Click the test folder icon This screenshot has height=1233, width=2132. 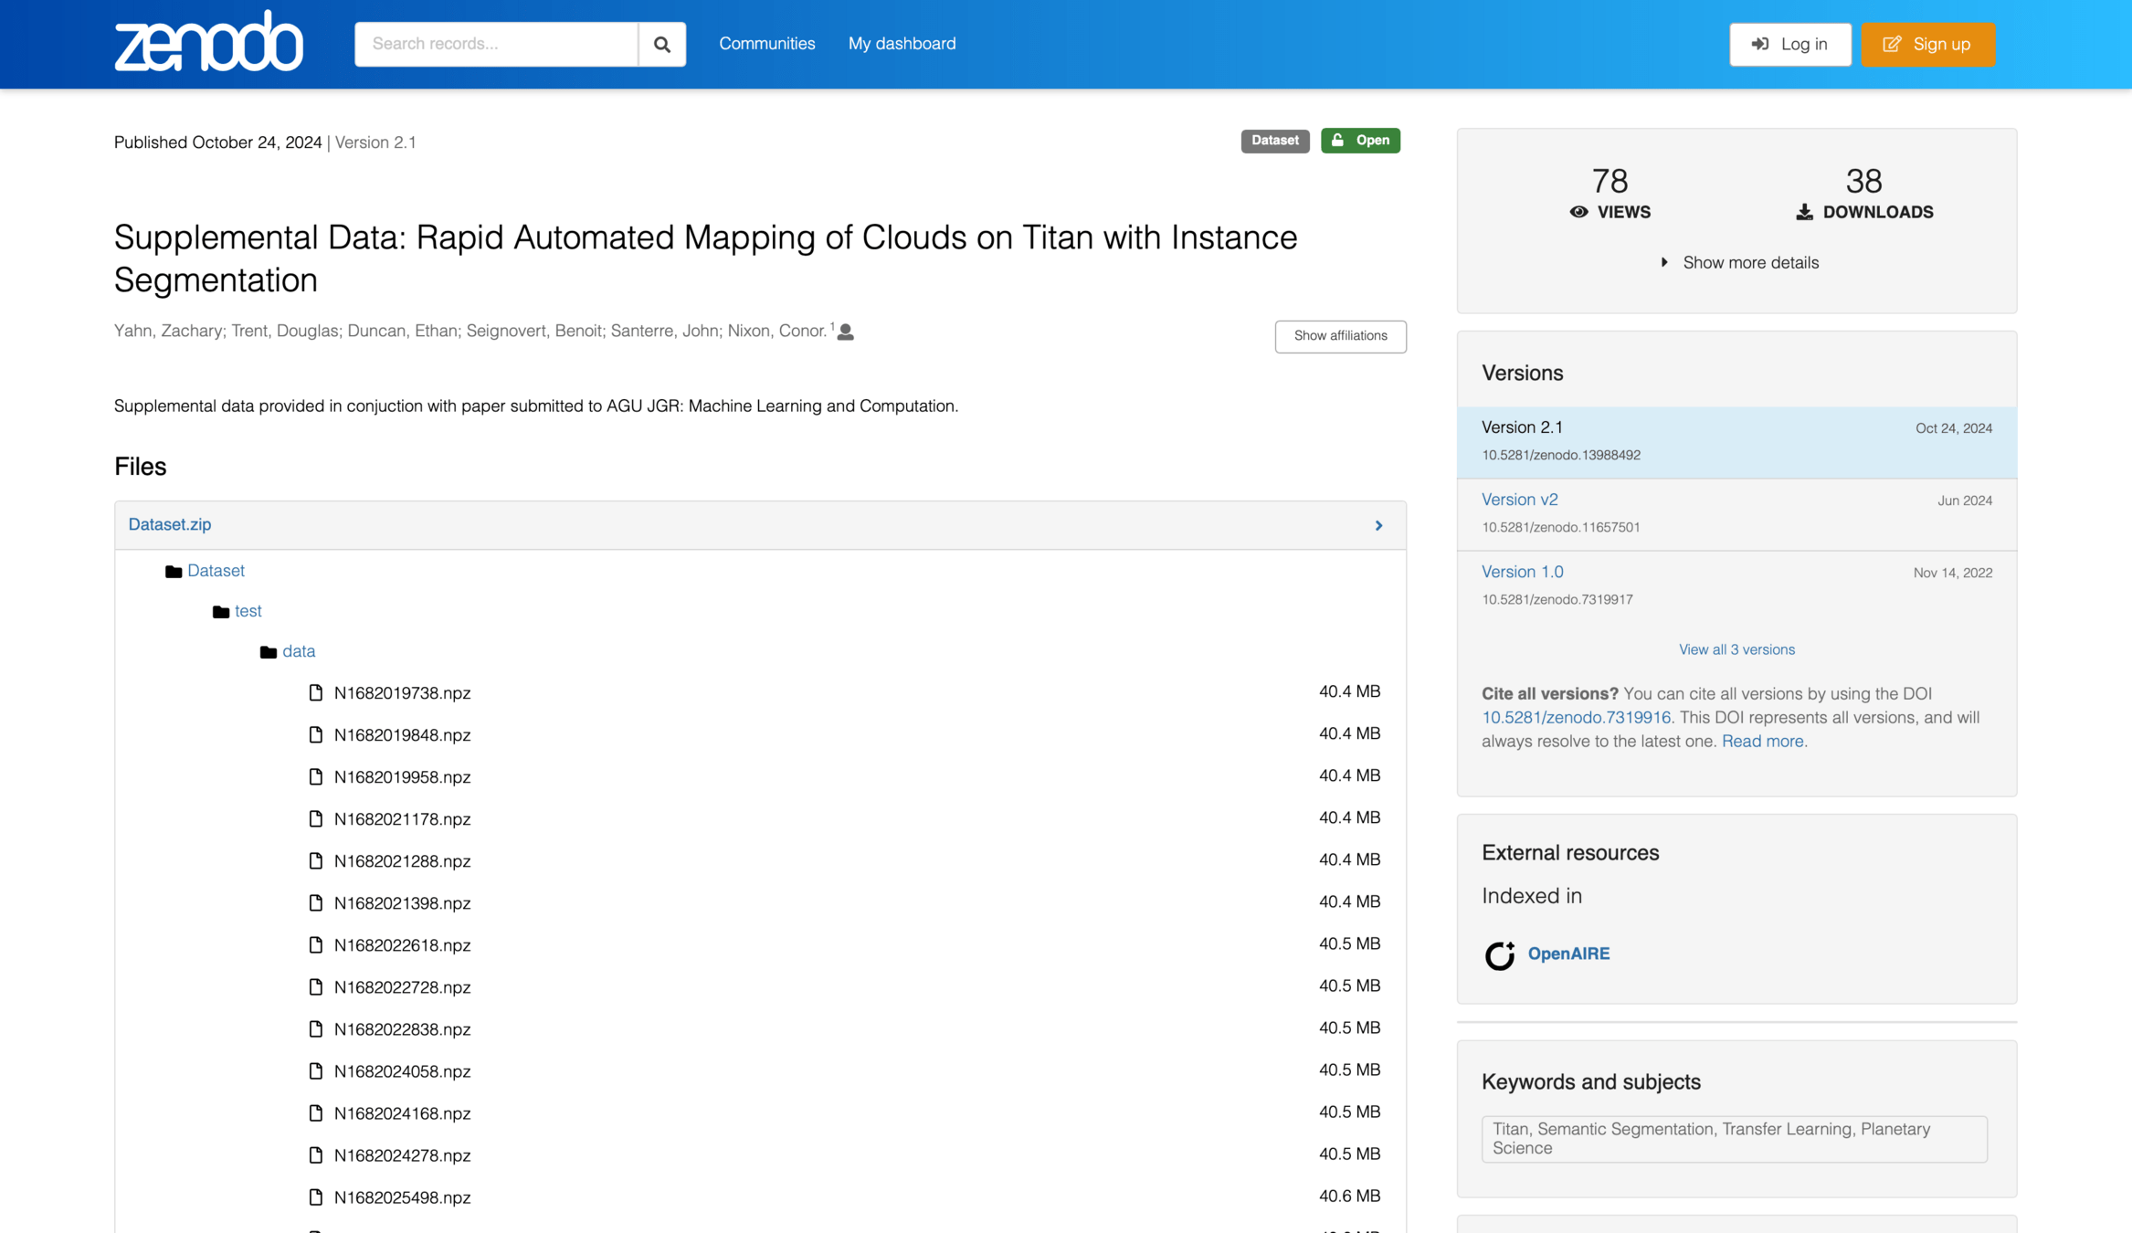tap(221, 612)
